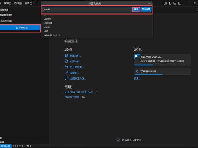Open the 编辑(E) menu
Screen dimensions: 198x148
tap(7, 3)
